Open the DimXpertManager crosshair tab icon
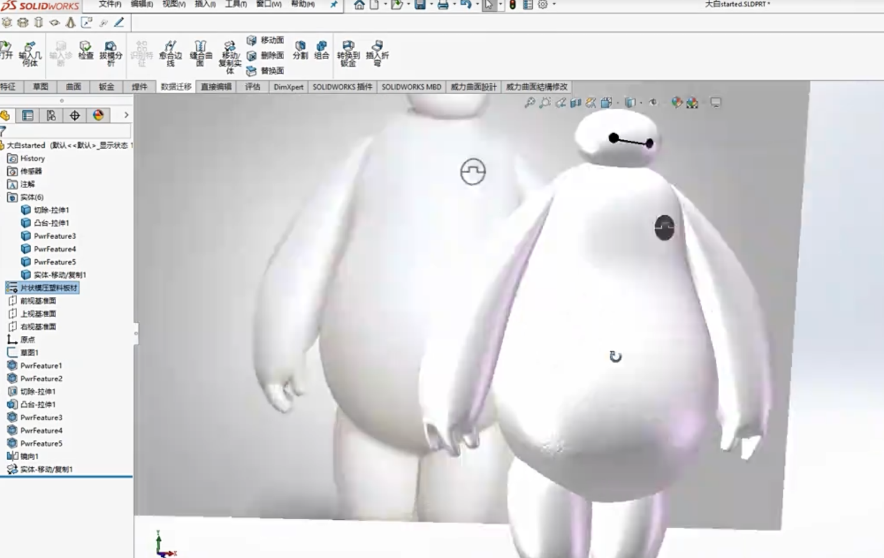Viewport: 884px width, 558px height. click(x=75, y=115)
